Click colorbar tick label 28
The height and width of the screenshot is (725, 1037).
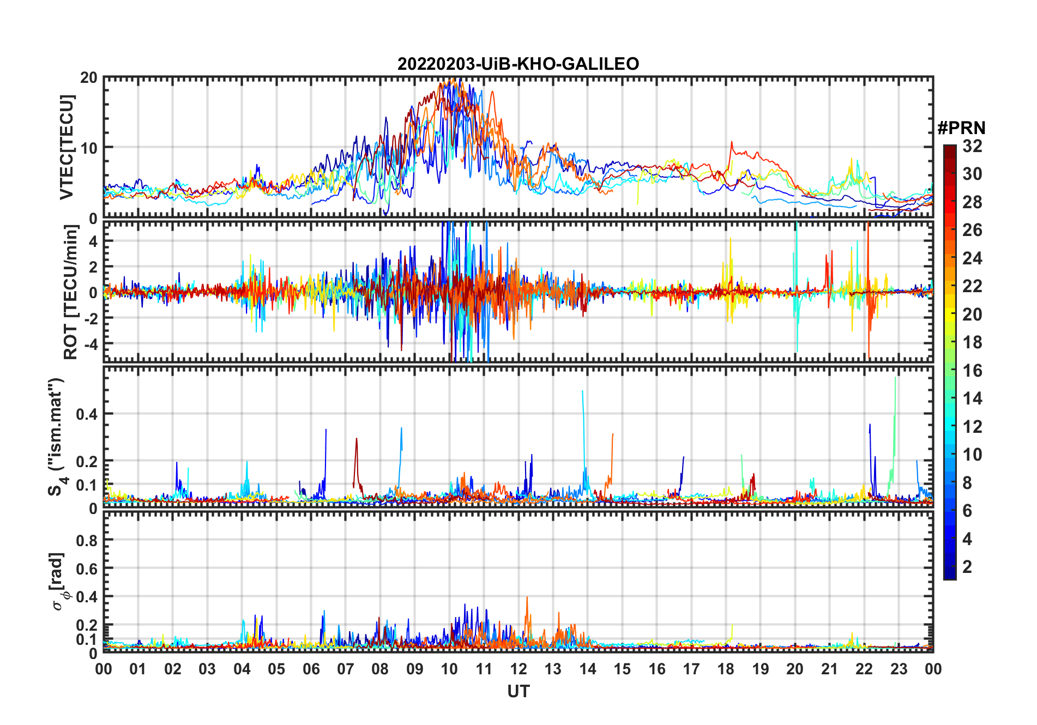click(x=972, y=202)
